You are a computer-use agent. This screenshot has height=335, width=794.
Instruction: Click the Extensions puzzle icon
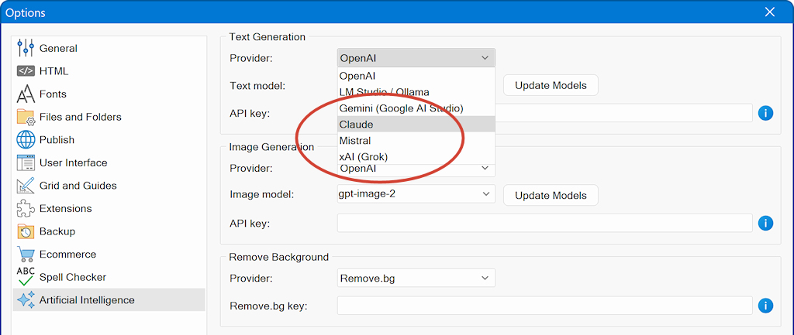26,209
